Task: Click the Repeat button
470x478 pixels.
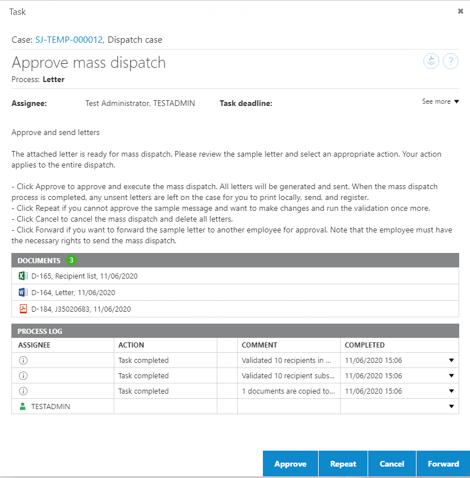Action: tap(343, 464)
